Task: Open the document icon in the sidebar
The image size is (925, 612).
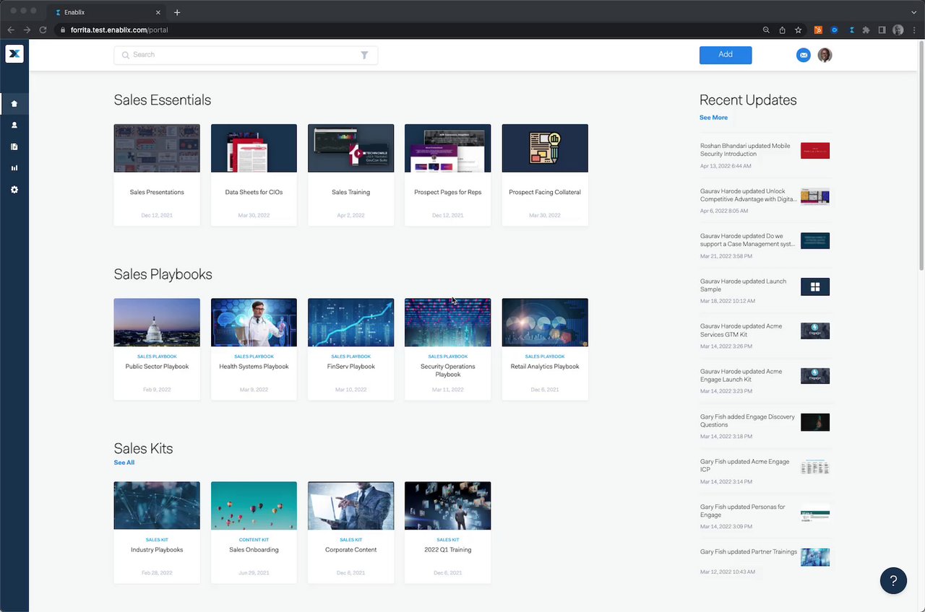Action: [14, 147]
